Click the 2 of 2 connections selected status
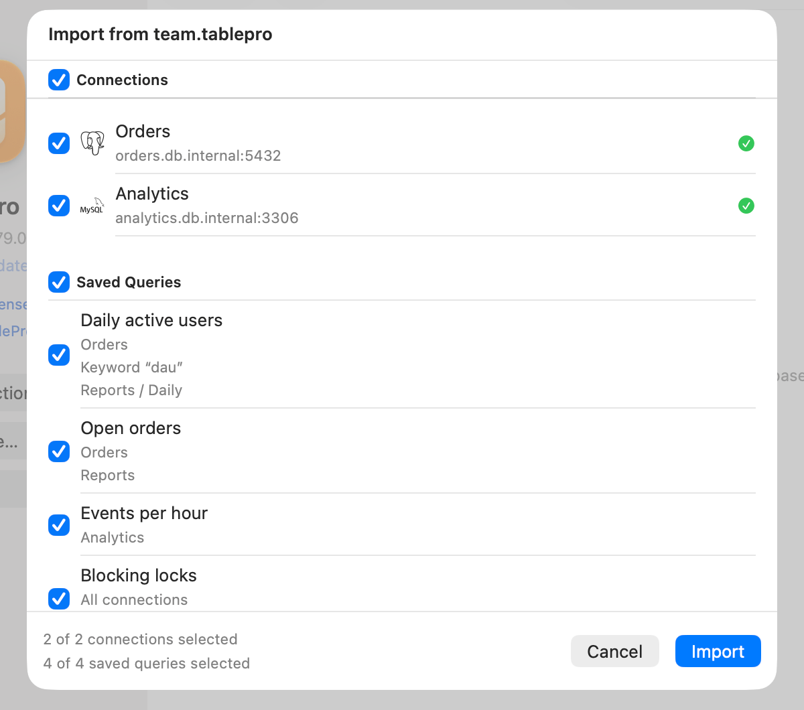This screenshot has height=710, width=804. (x=140, y=639)
